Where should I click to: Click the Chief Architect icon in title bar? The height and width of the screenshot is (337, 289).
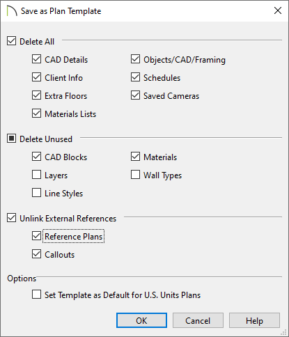click(12, 11)
